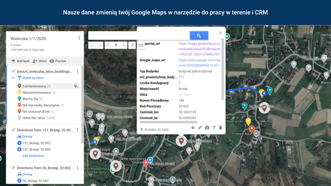This screenshot has width=331, height=186.
Task: Toggle Directions from 30, Brzegi layer checkbox
Action: 13,168
